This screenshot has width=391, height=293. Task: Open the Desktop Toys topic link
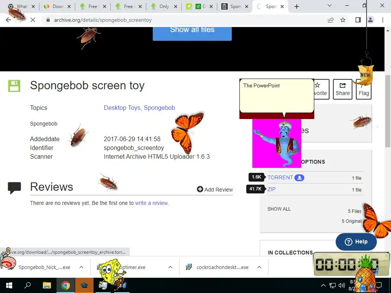point(122,108)
